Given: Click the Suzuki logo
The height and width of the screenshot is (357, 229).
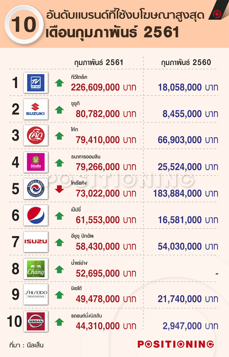Looking at the screenshot, I should [x=36, y=109].
